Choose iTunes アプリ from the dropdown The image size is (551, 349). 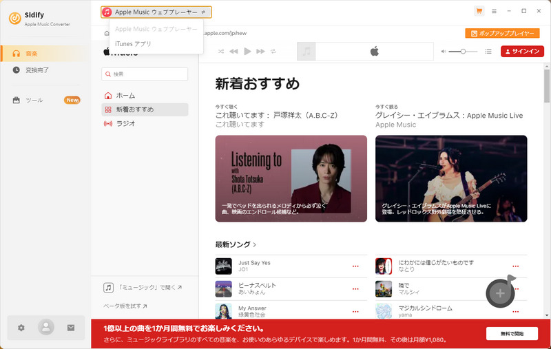click(x=156, y=43)
